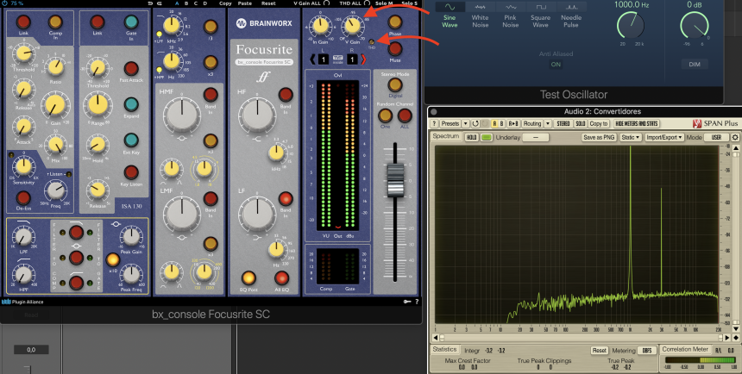The width and height of the screenshot is (742, 374).
Task: Select White Noise in Test Oscillator
Action: (480, 16)
